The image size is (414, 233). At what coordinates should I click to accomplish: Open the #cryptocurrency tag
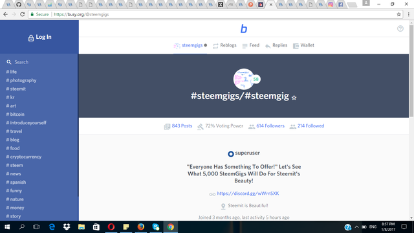(x=24, y=157)
